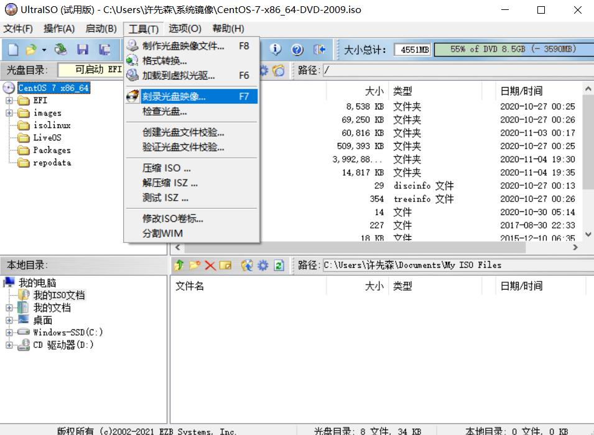Image resolution: width=594 pixels, height=435 pixels.
Task: Save the ISO with floppy icon
Action: 83,49
